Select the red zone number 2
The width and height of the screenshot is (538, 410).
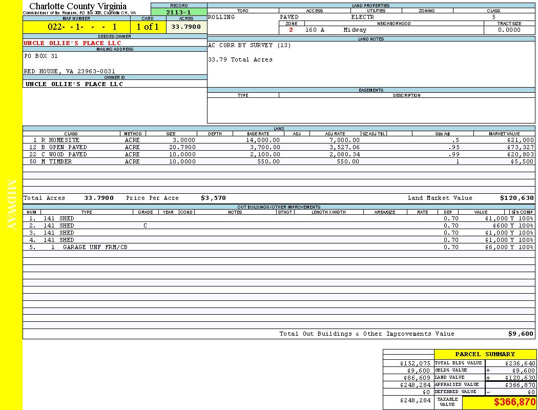pyautogui.click(x=291, y=30)
